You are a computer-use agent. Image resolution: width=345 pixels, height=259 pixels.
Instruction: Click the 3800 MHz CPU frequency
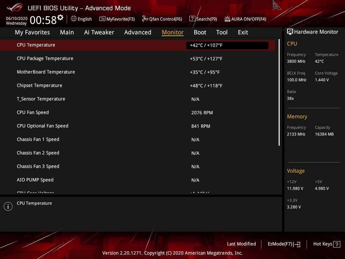point(296,61)
